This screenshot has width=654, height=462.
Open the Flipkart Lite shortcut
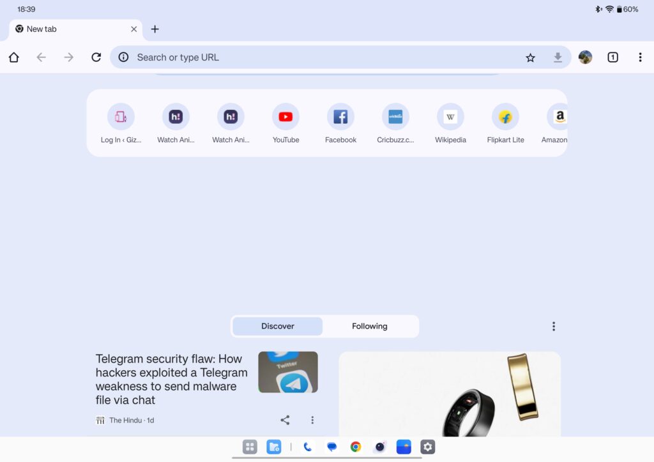point(506,123)
